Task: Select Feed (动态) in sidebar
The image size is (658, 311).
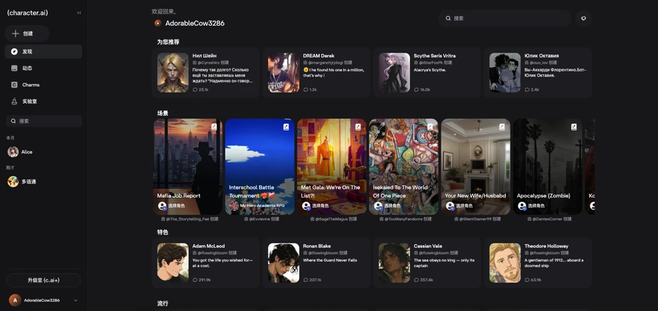Action: tap(44, 68)
